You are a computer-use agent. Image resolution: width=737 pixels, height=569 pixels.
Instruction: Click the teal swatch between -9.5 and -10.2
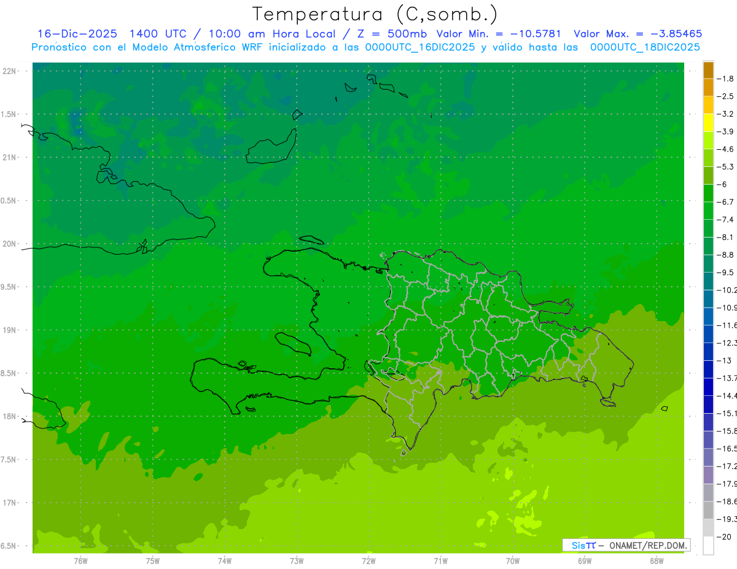708,281
